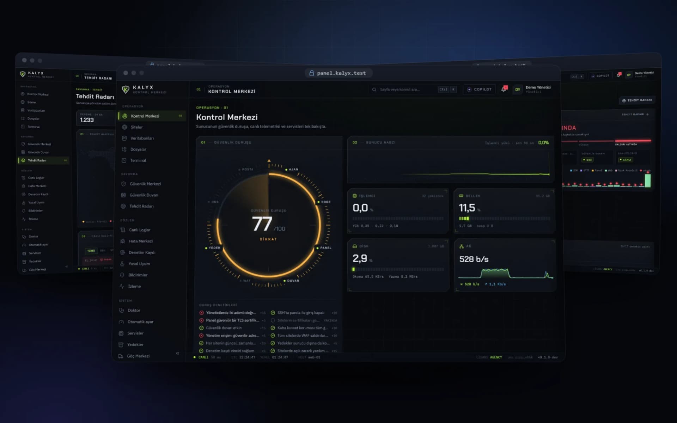Click the KALYX logo in front window
The image size is (677, 423).
tap(145, 89)
